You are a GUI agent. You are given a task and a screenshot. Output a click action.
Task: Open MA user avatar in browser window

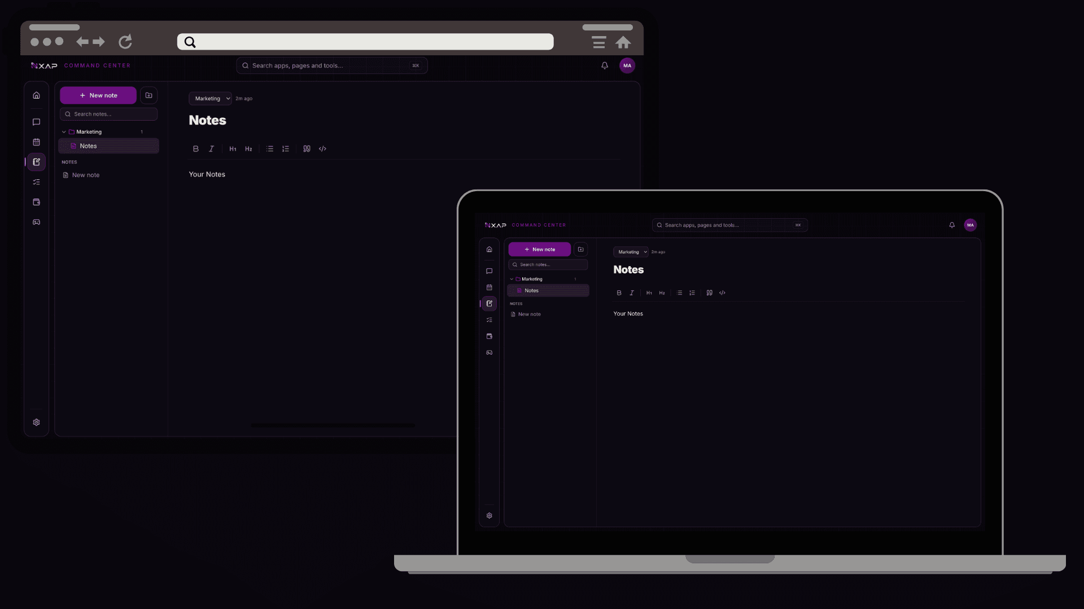(x=627, y=65)
